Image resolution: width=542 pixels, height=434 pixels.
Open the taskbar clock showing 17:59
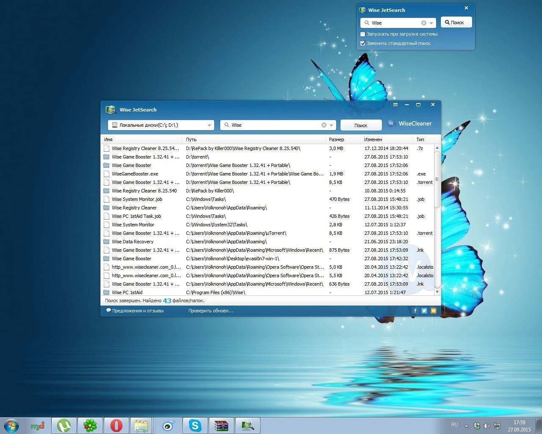point(519,426)
